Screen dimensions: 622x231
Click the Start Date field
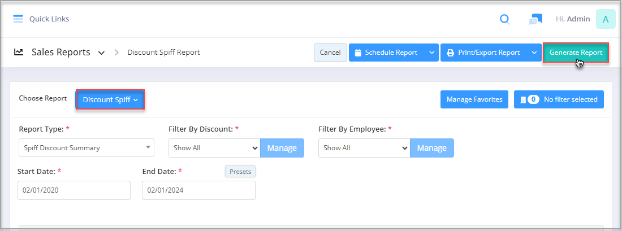click(x=74, y=190)
